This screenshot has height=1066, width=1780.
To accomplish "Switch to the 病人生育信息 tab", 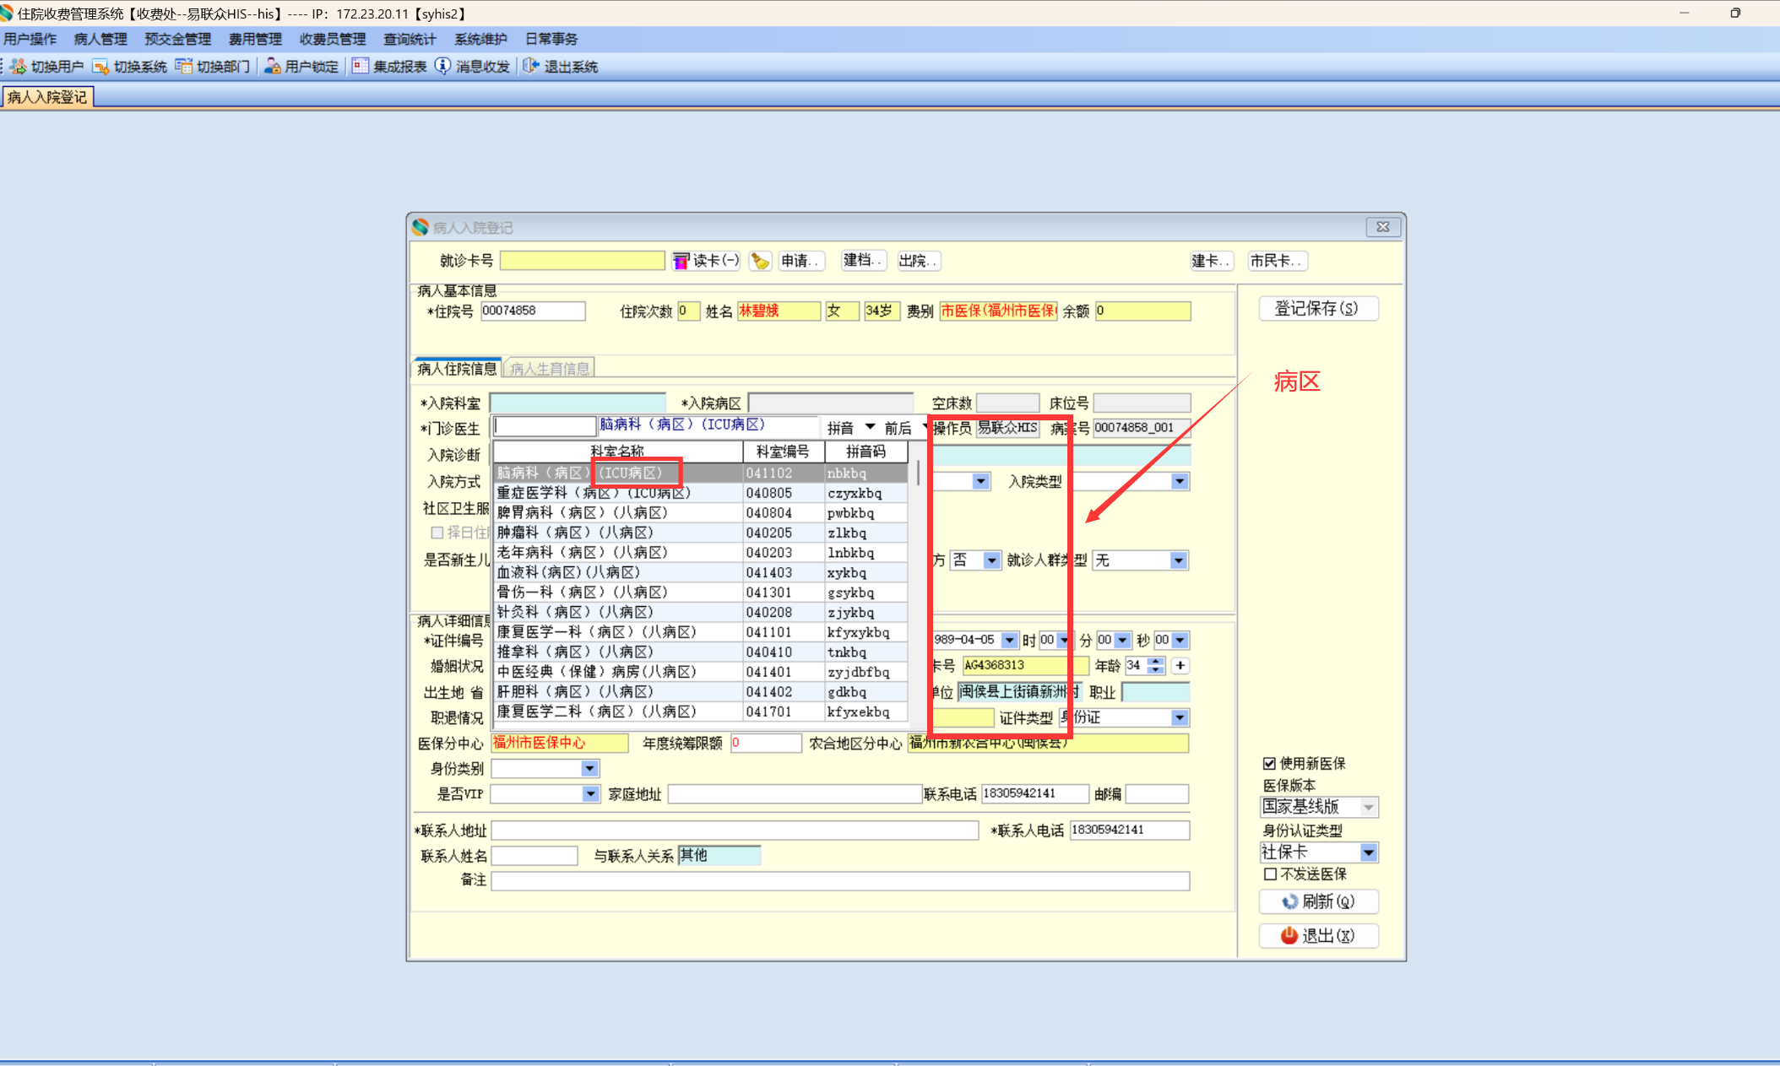I will pos(550,369).
